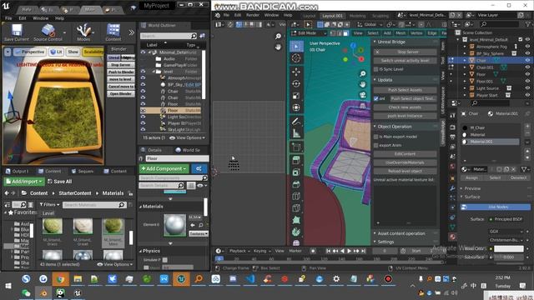Open the Add Component dropdown
Image resolution: width=534 pixels, height=300 pixels.
click(164, 168)
